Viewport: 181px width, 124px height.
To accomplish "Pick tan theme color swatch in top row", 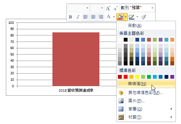I will tap(132, 40).
